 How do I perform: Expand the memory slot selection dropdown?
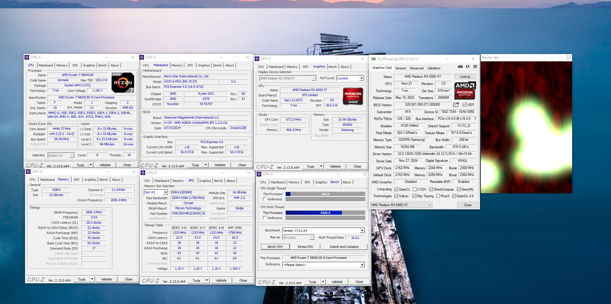pos(165,192)
